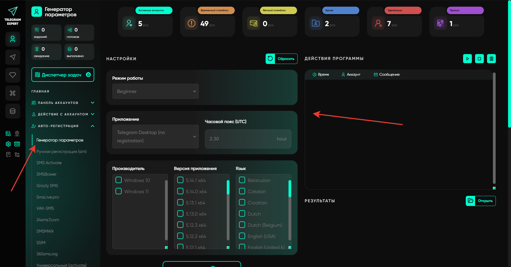The width and height of the screenshot is (511, 267).
Task: Click the diamond icon in left sidebar
Action: tap(13, 75)
